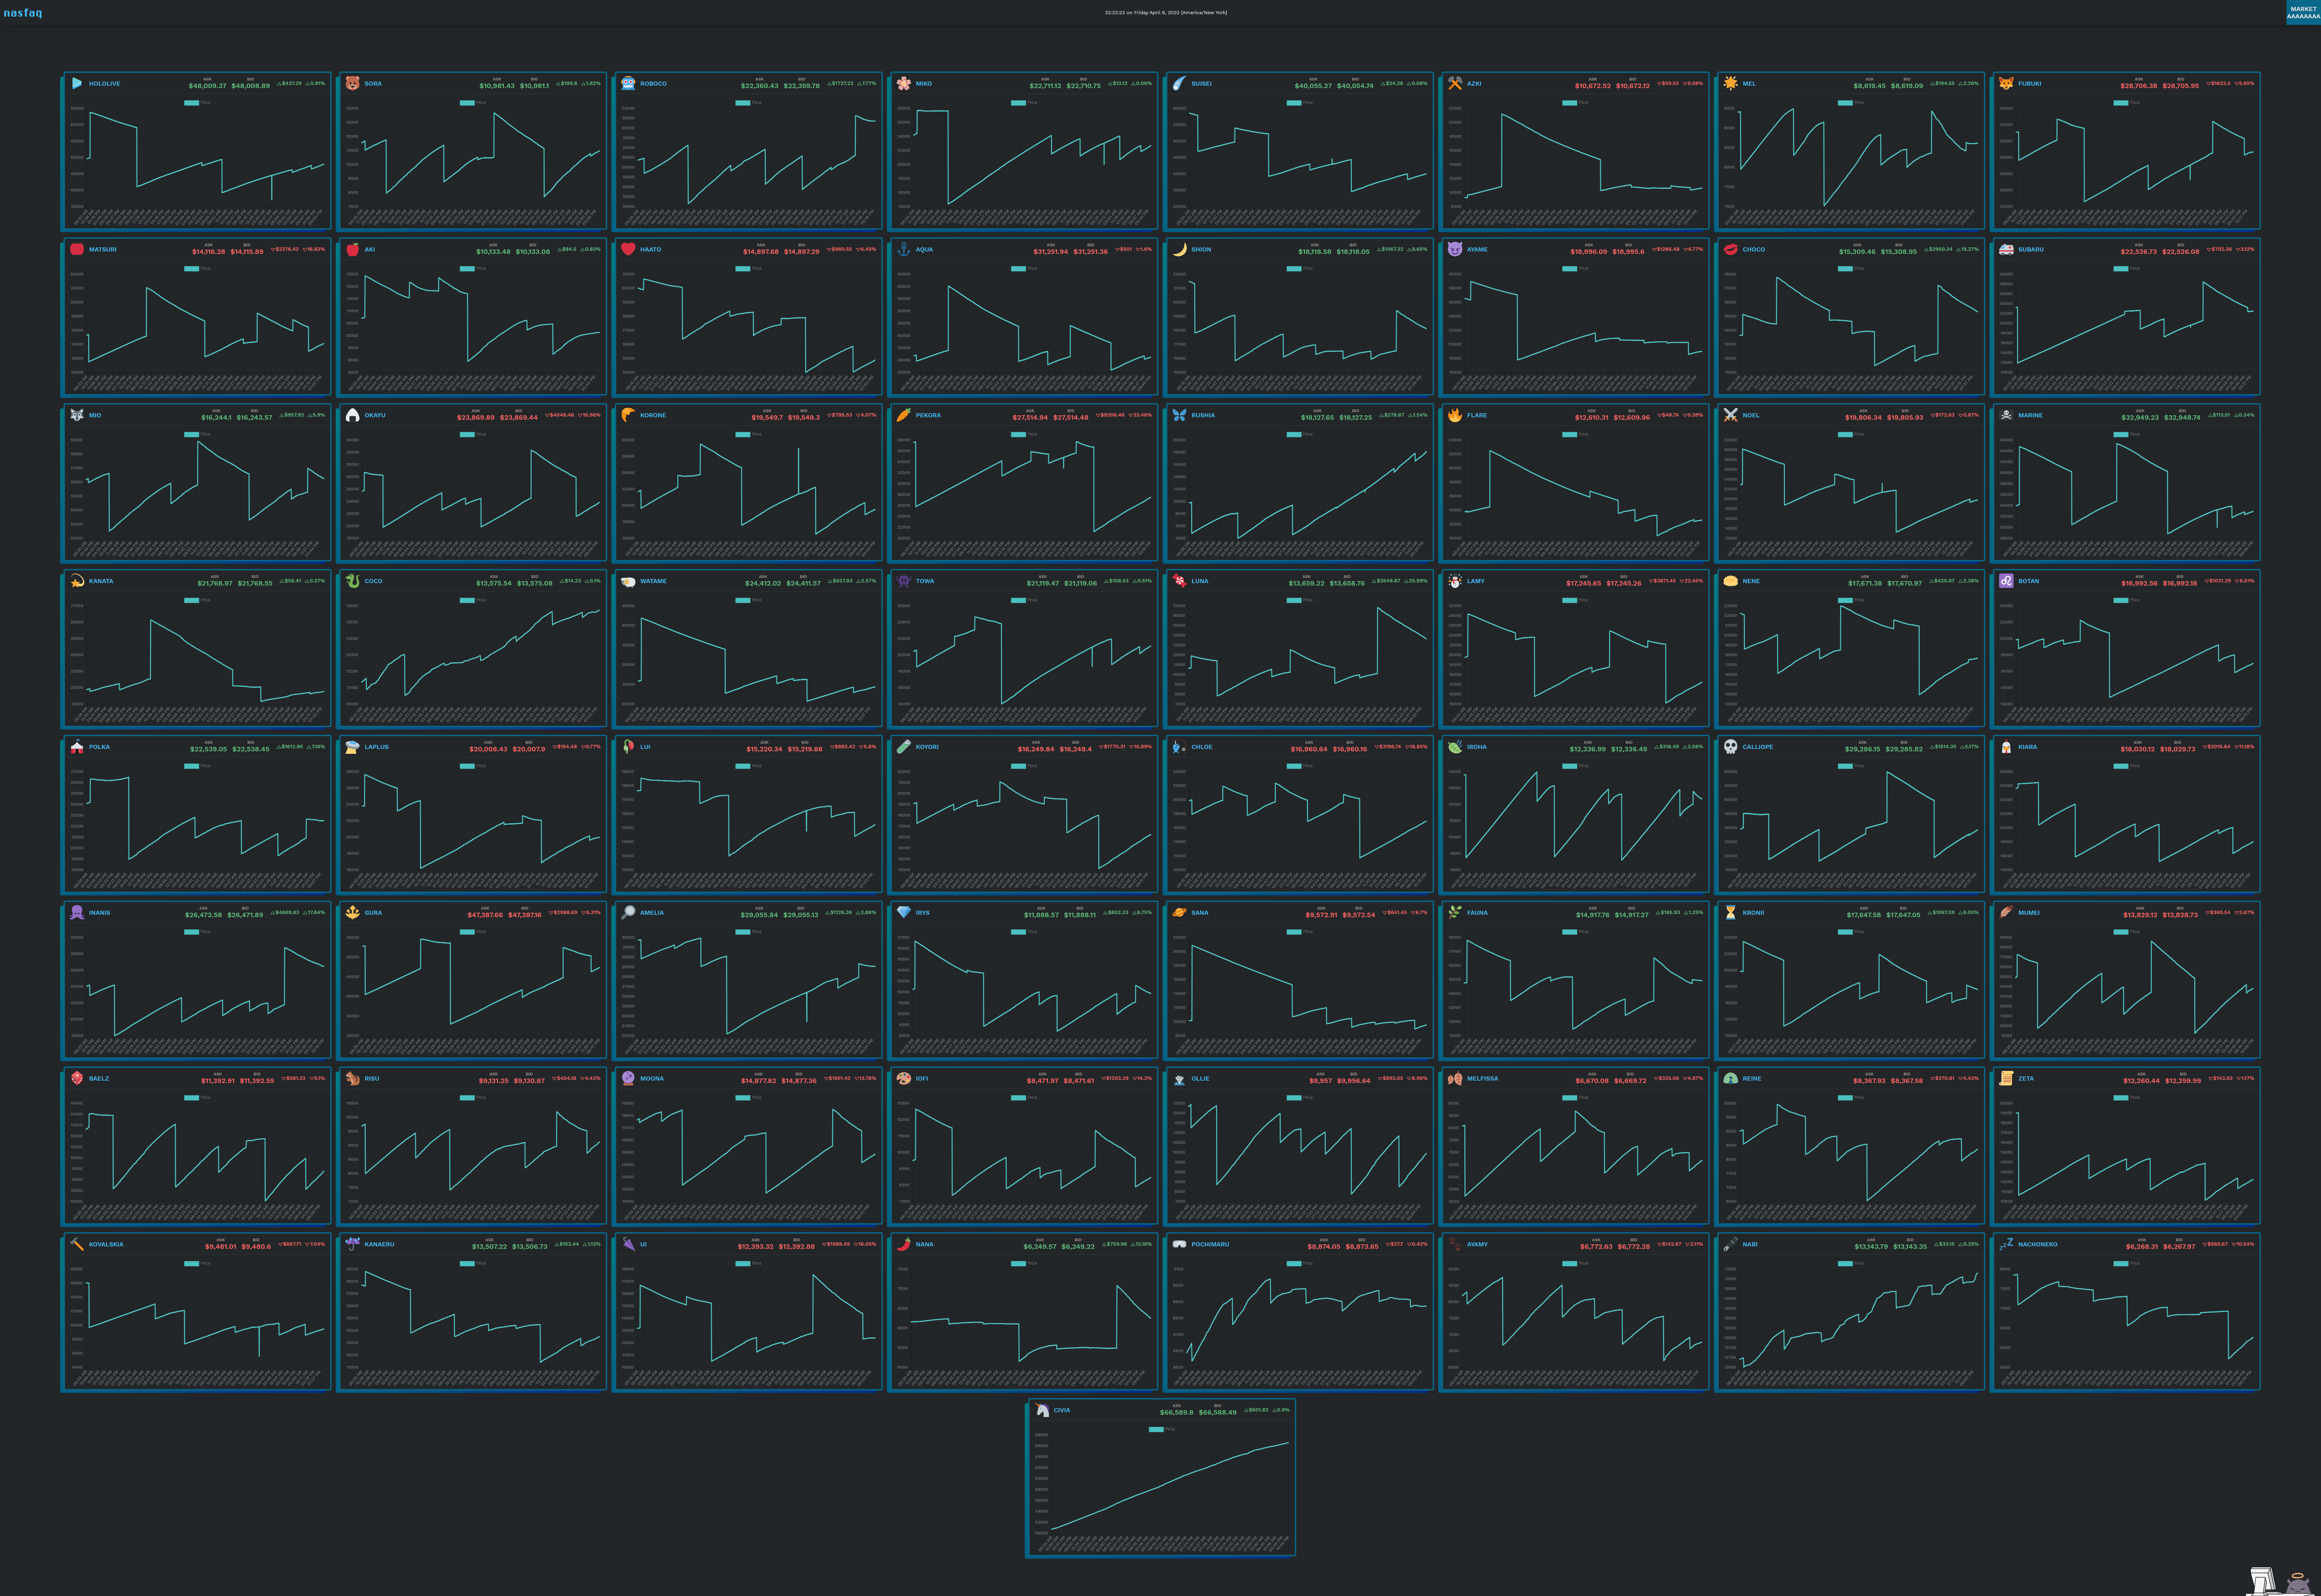Click the HAATO red heart icon

pos(628,249)
